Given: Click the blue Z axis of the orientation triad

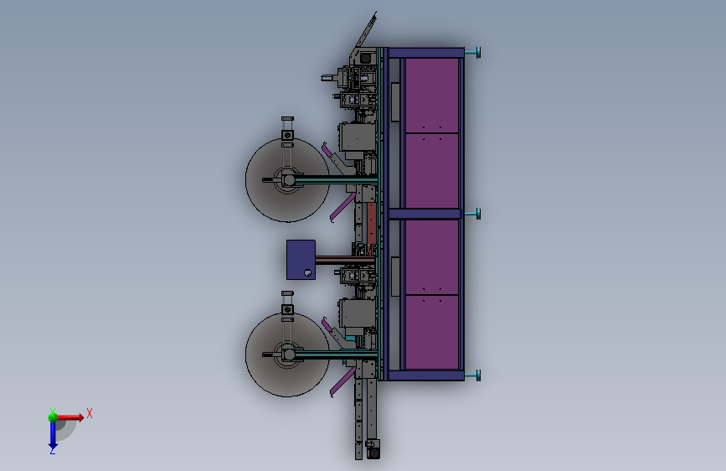Looking at the screenshot, I should coord(53,435).
